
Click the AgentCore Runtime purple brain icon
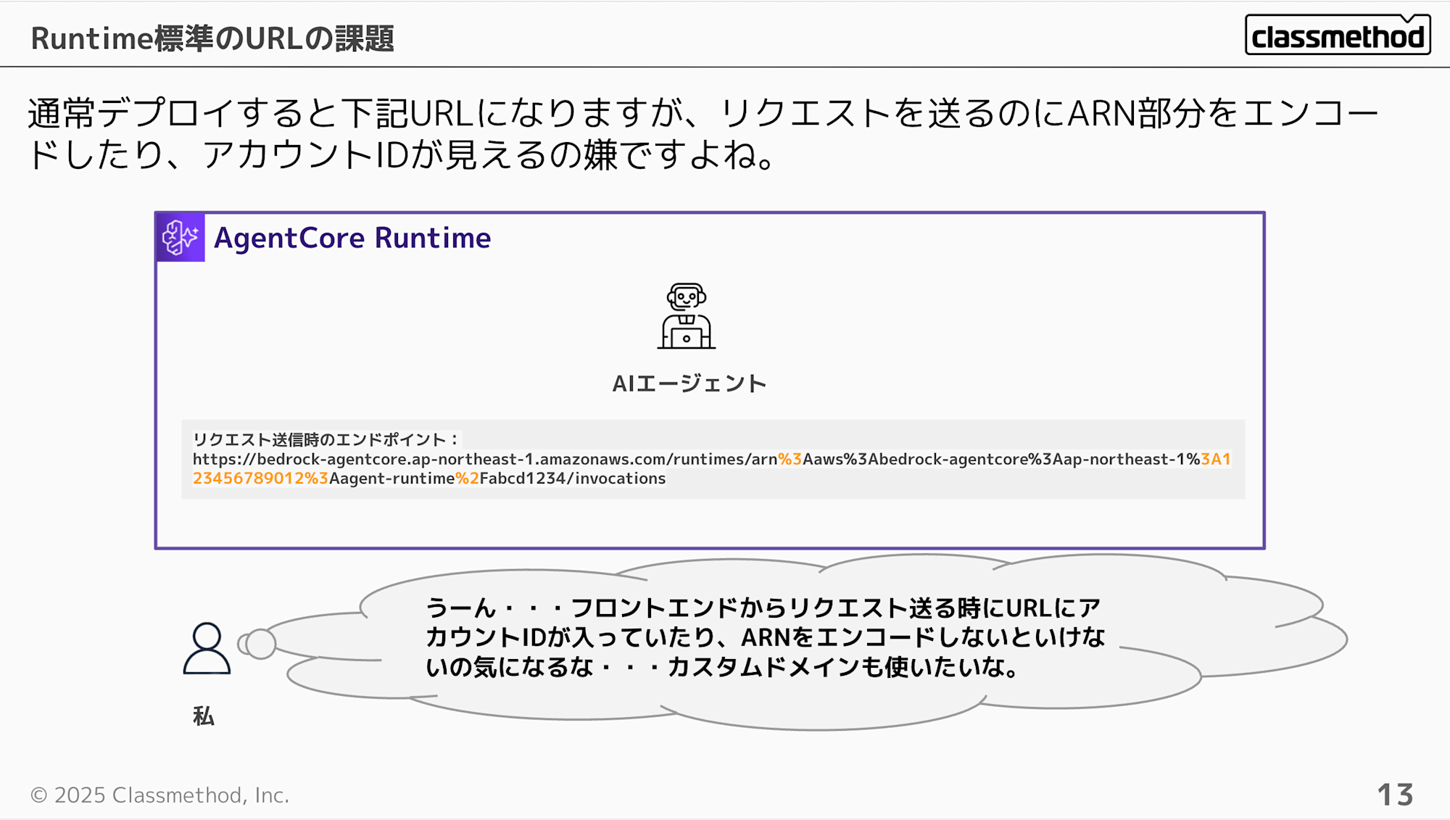pos(181,237)
